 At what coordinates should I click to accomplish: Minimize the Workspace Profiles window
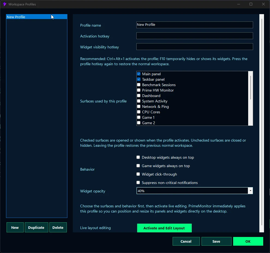tap(239, 4)
